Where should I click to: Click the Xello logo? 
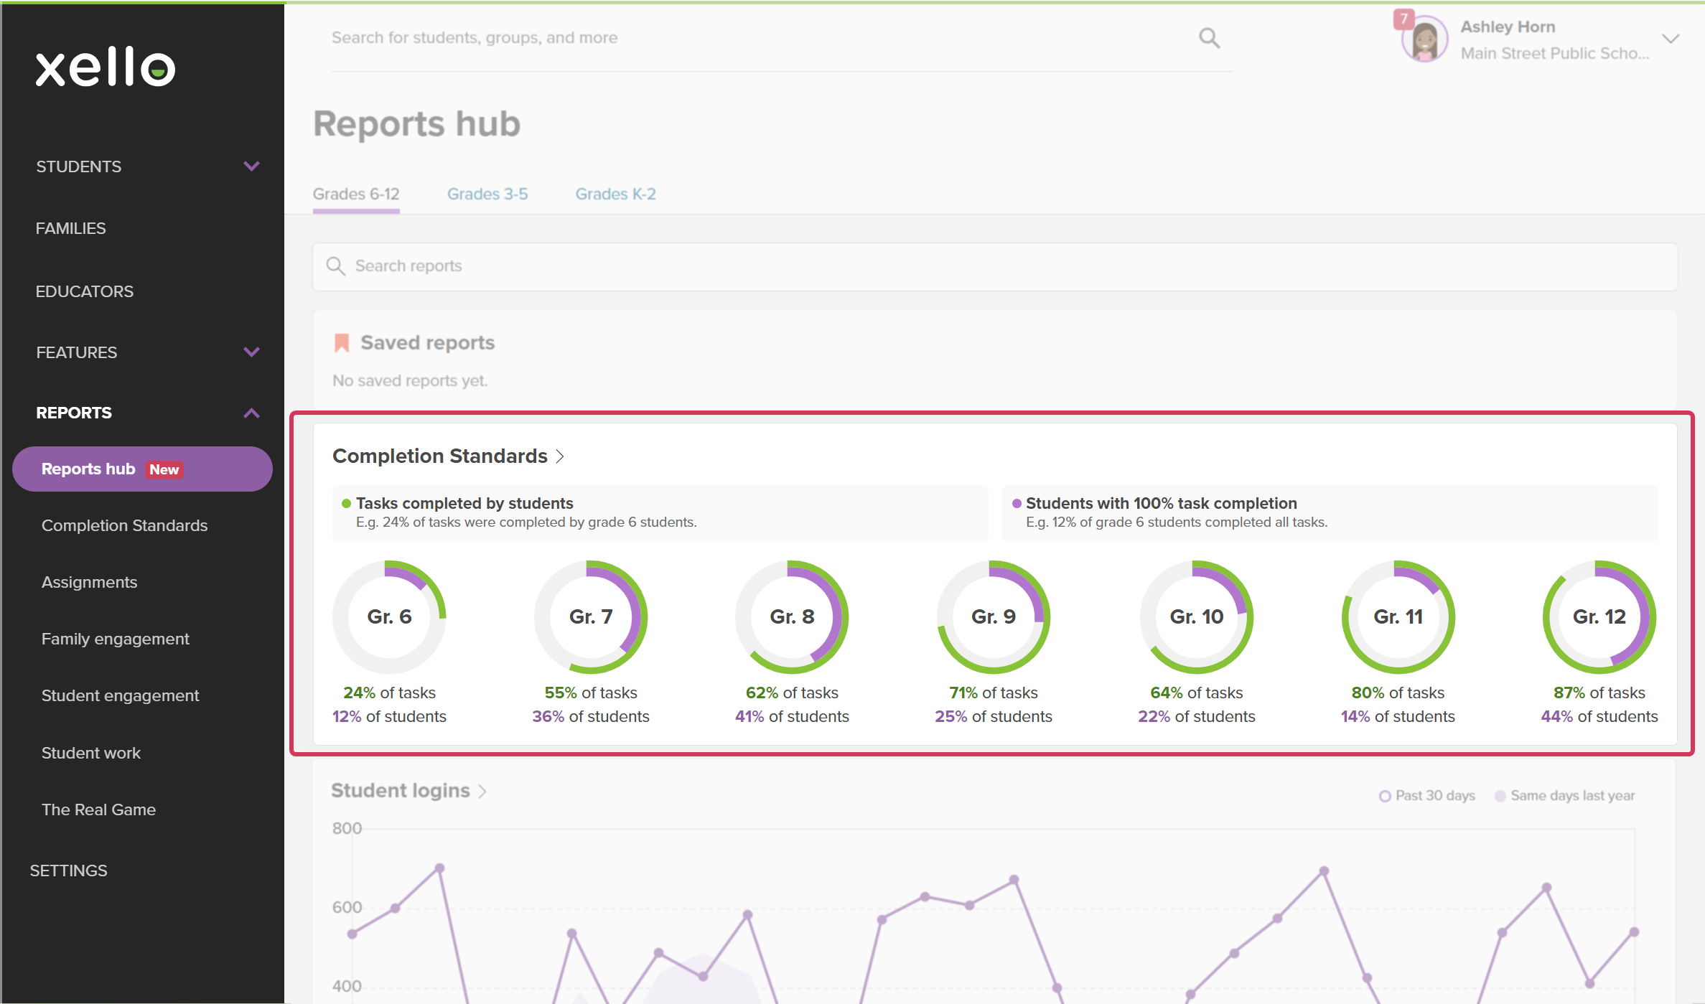(106, 67)
